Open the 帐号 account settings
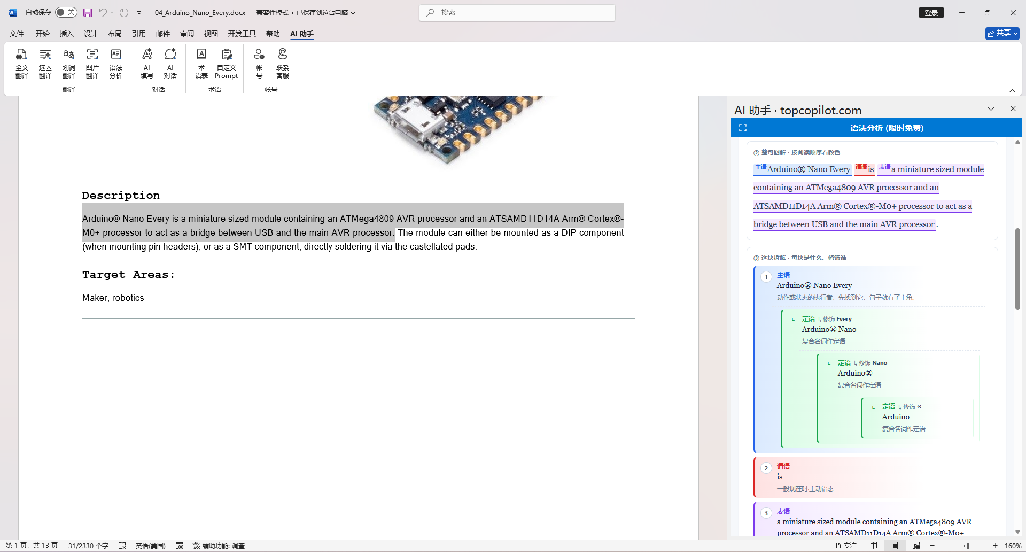This screenshot has width=1026, height=552. 259,64
